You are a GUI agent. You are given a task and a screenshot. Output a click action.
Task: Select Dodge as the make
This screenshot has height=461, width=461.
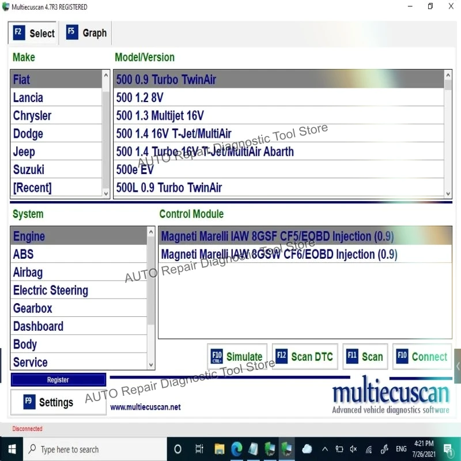point(56,134)
